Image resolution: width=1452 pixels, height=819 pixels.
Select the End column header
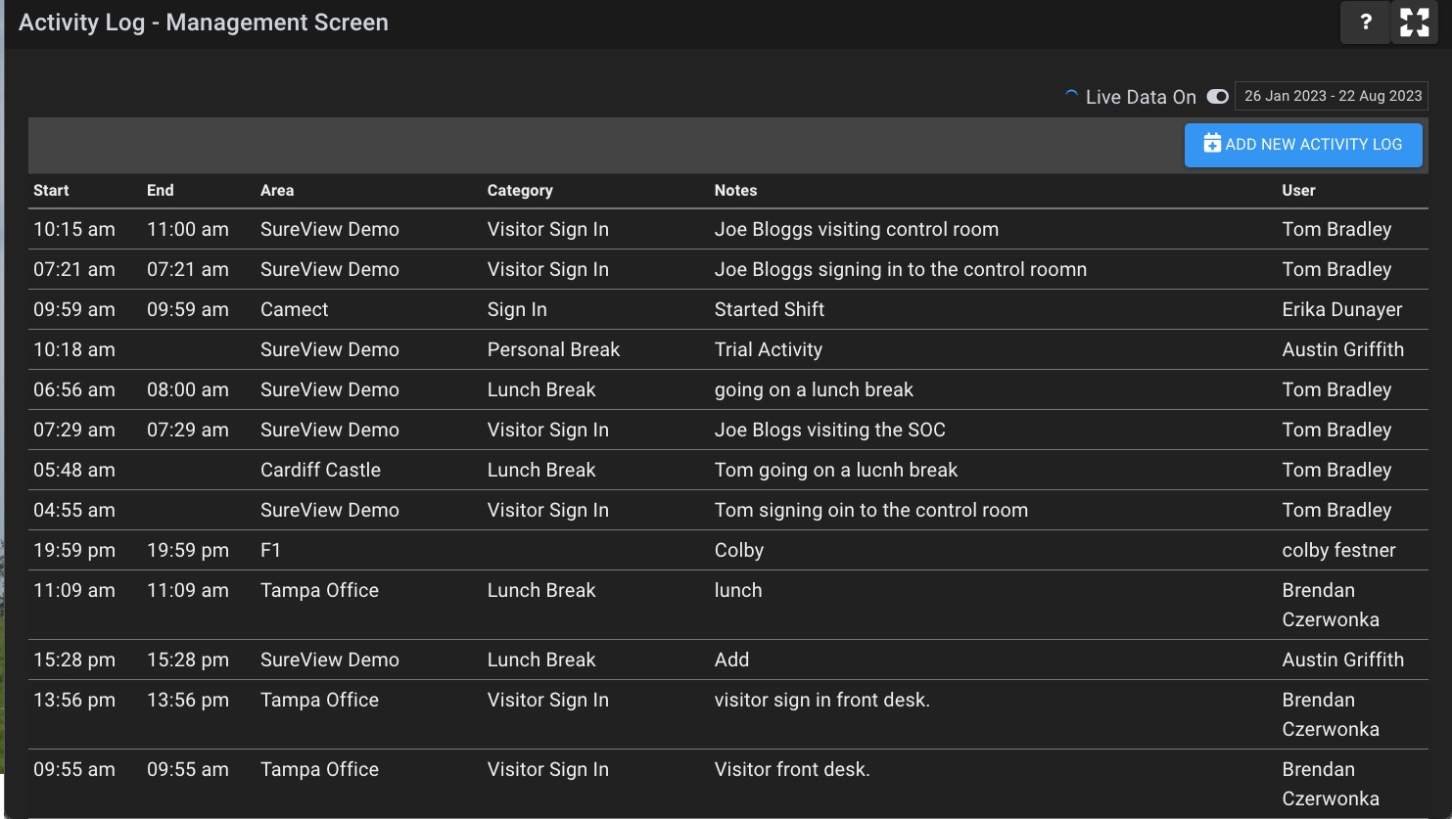pyautogui.click(x=161, y=190)
